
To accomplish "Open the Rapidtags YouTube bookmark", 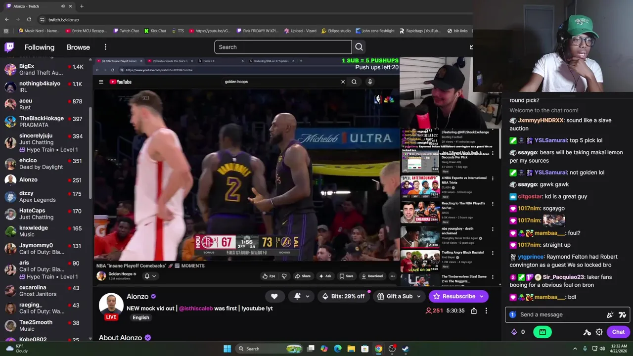I will click(419, 31).
